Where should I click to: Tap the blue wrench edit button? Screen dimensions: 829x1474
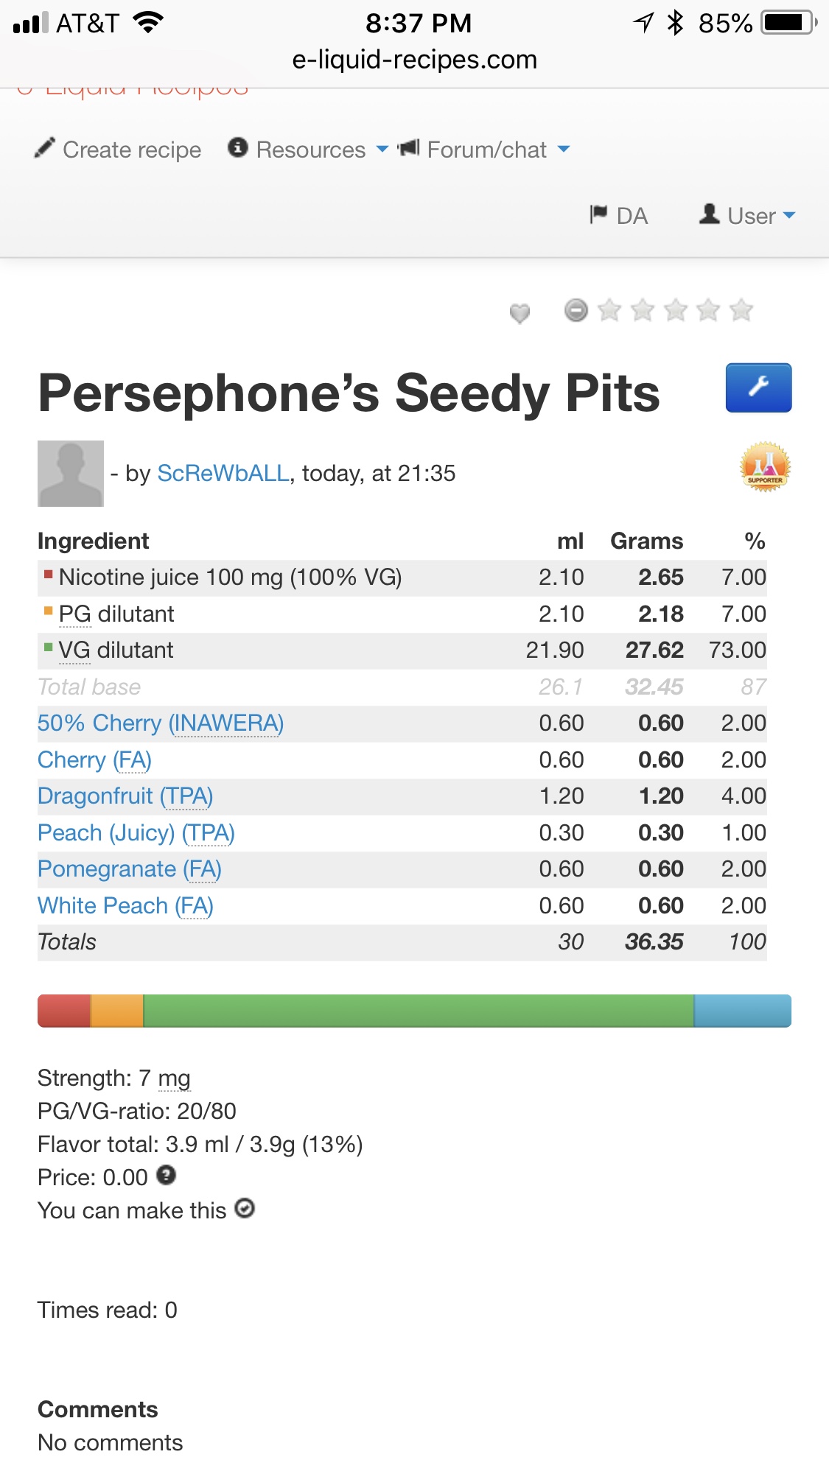758,387
